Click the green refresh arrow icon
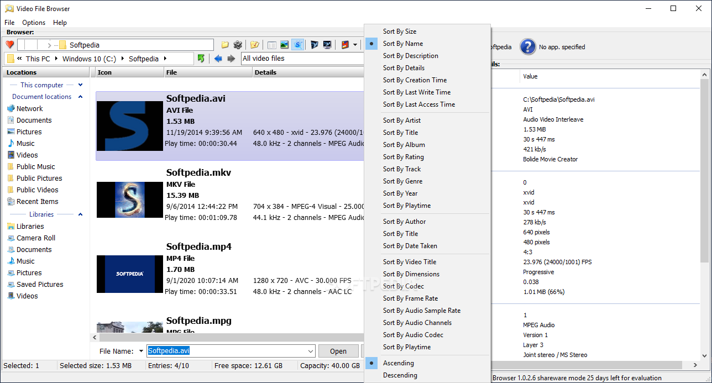This screenshot has height=383, width=712. pyautogui.click(x=201, y=59)
